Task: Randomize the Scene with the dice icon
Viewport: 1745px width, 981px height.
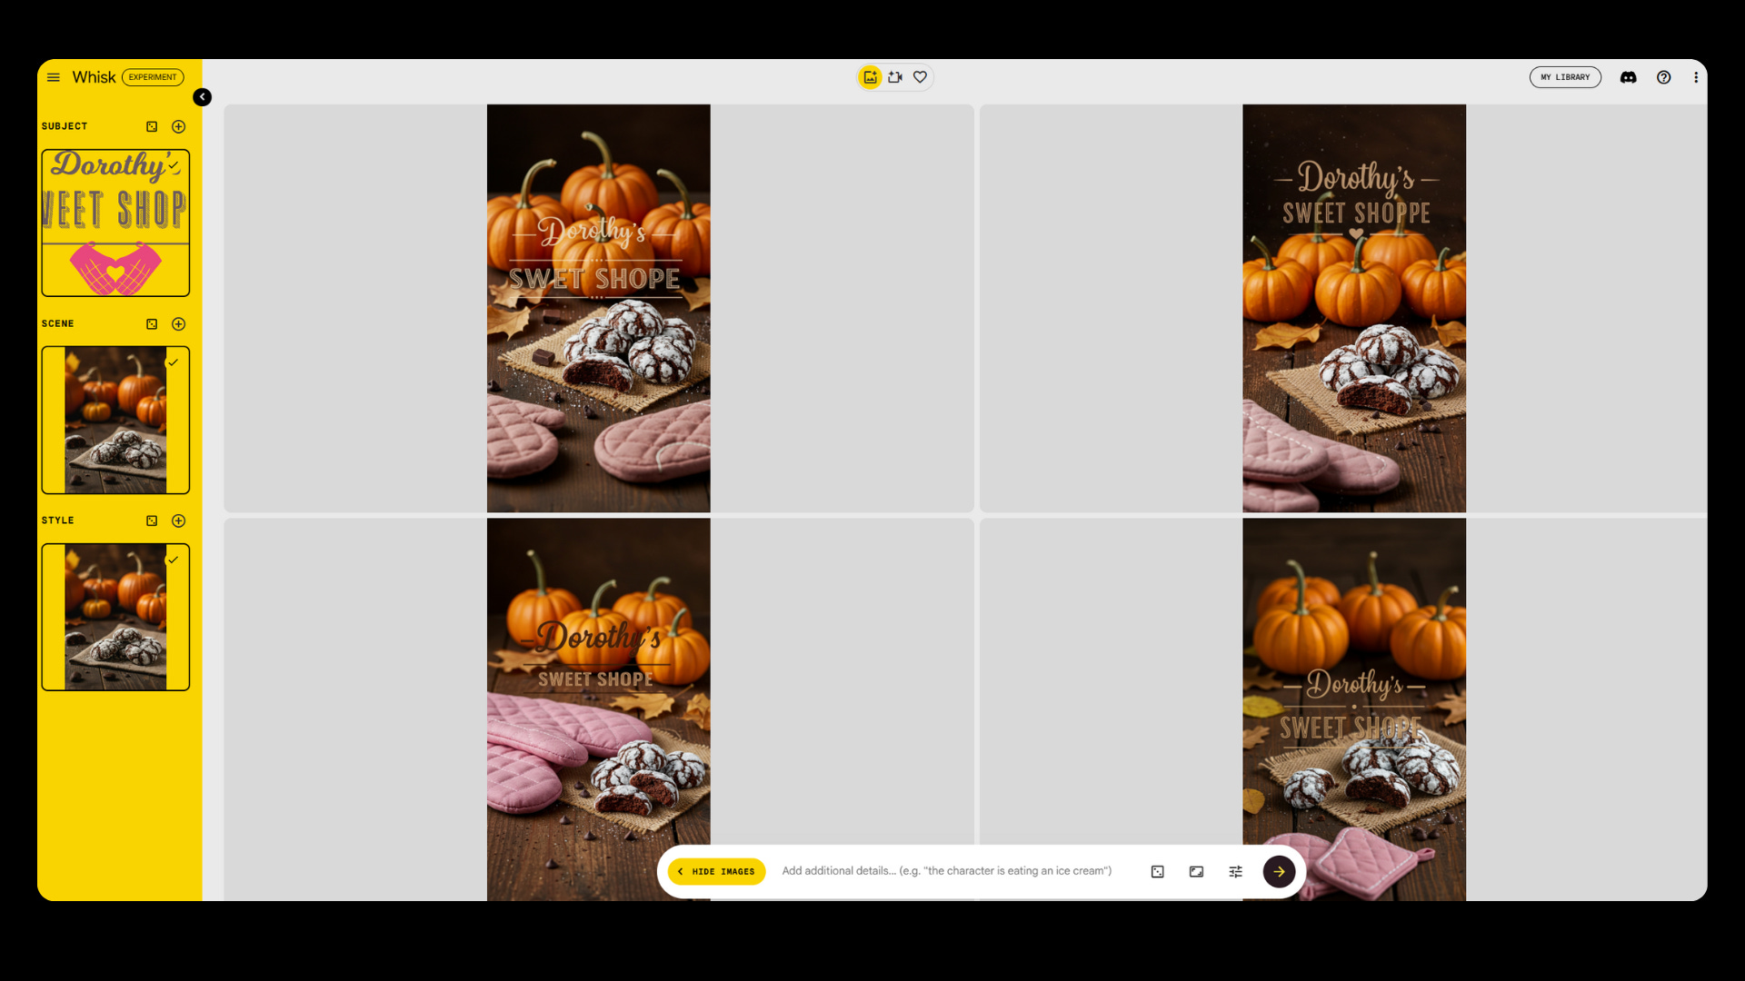Action: (152, 323)
